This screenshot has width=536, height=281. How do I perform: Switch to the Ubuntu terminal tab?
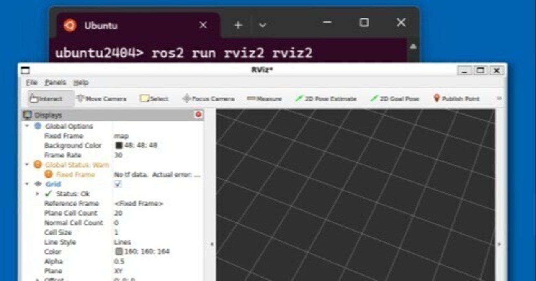[x=100, y=26]
